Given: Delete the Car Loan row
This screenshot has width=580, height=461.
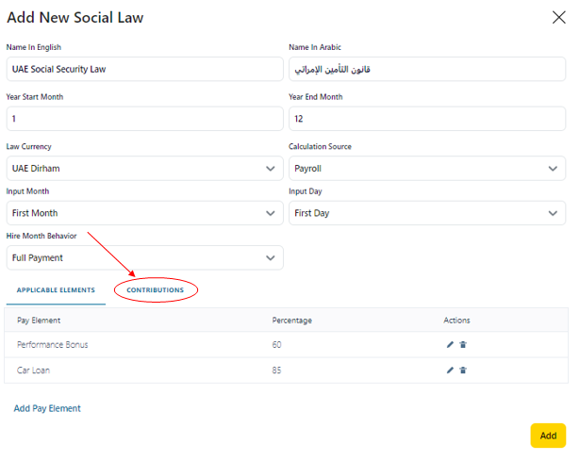Looking at the screenshot, I should [x=463, y=370].
